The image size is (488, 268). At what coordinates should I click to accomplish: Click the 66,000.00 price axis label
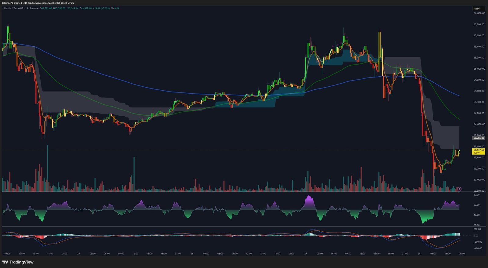pyautogui.click(x=479, y=13)
